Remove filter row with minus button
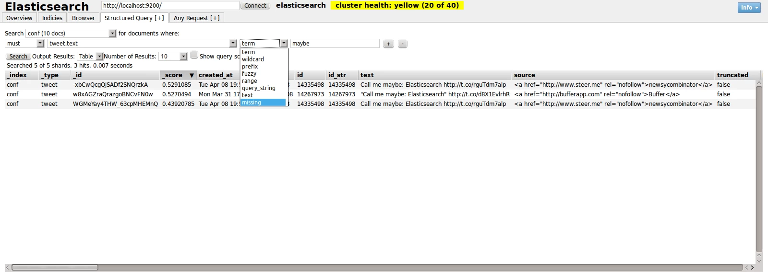This screenshot has height=276, width=768. coord(402,44)
